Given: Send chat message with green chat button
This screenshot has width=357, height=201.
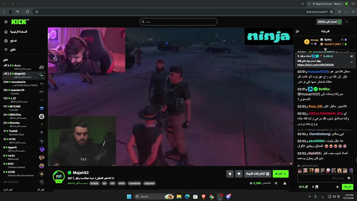Looking at the screenshot, I should 348,187.
